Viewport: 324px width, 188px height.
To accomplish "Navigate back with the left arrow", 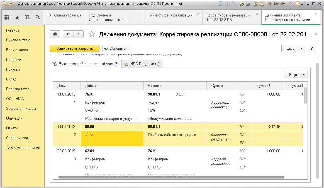I will 68,34.
